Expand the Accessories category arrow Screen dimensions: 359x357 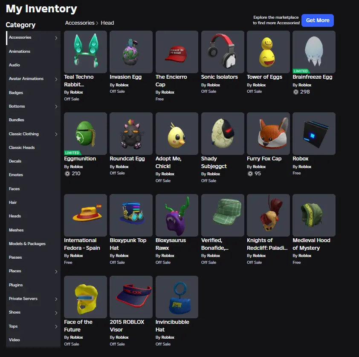pos(56,38)
